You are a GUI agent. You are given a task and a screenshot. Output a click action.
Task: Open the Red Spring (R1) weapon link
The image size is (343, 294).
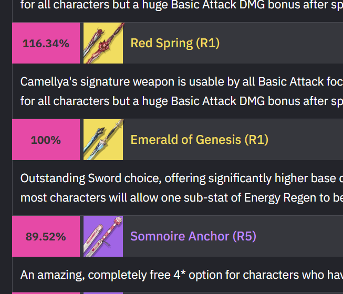tap(175, 43)
